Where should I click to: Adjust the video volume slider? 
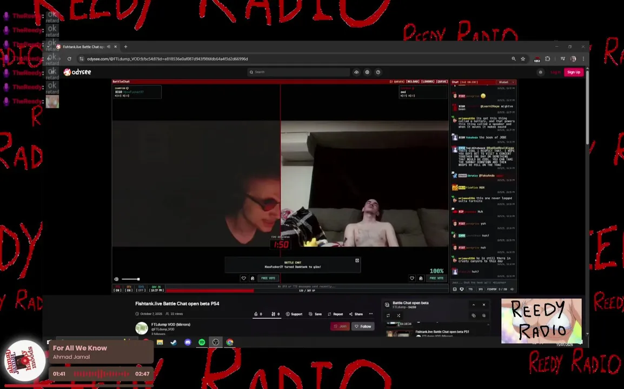130,279
